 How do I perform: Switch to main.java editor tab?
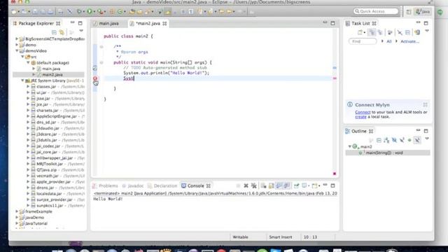[x=106, y=23]
